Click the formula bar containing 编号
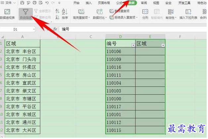This screenshot has width=208, height=139. click(x=133, y=29)
